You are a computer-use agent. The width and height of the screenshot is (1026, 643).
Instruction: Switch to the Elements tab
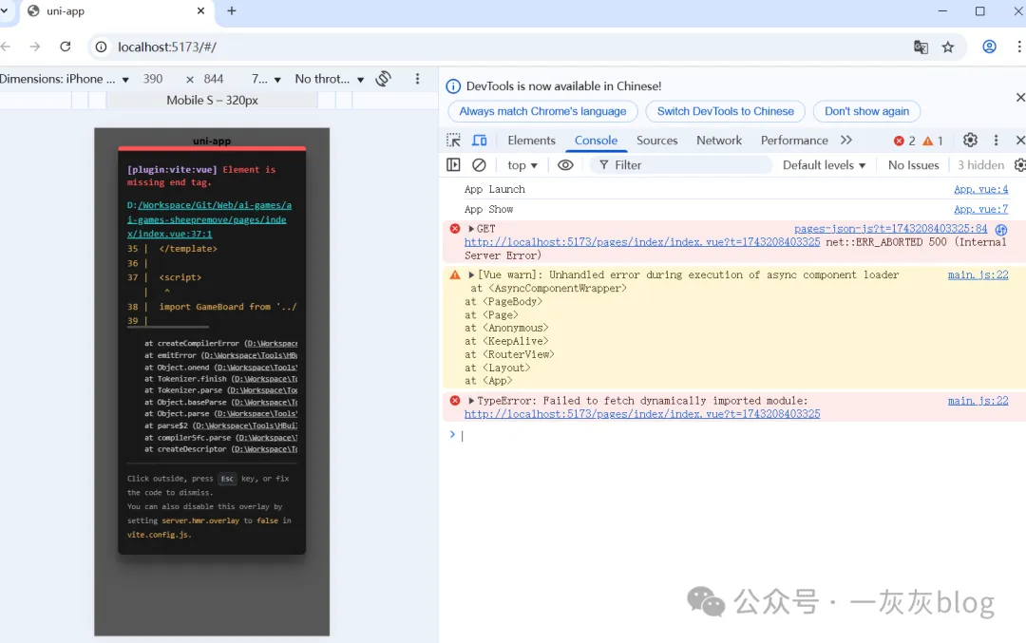pyautogui.click(x=531, y=141)
